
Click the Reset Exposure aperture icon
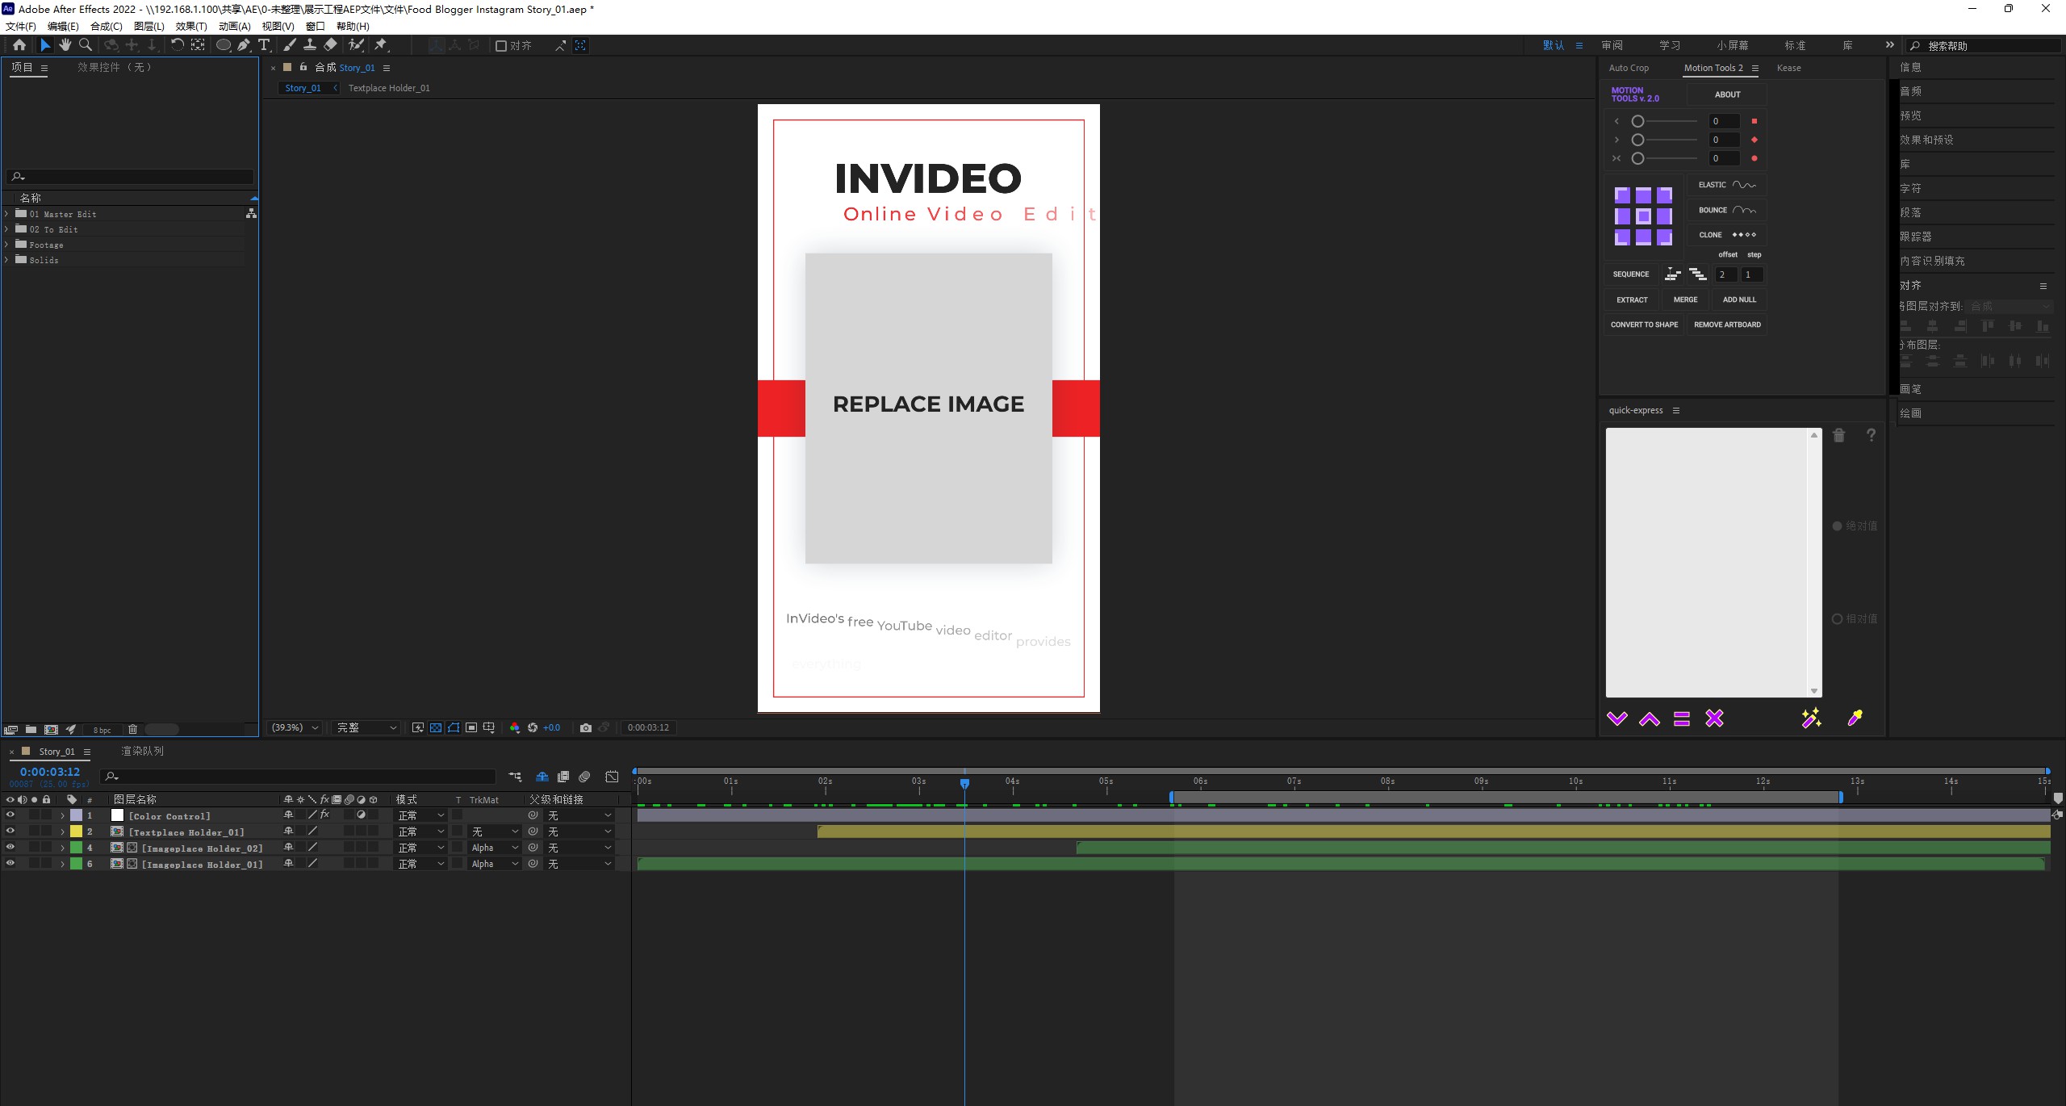(x=533, y=727)
